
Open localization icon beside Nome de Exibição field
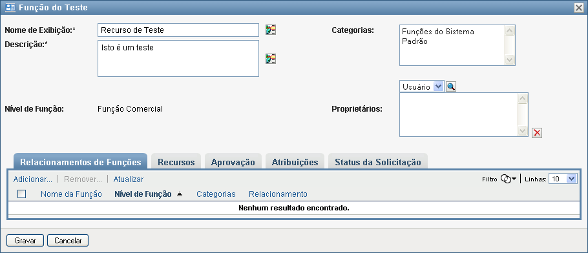tap(270, 30)
